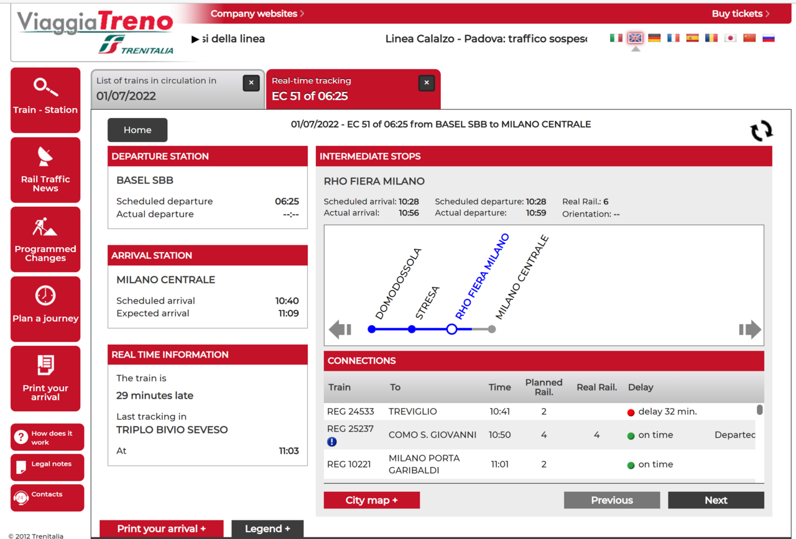The height and width of the screenshot is (539, 796).
Task: Close the Real-time tracking EC 51 tab
Action: tap(427, 83)
